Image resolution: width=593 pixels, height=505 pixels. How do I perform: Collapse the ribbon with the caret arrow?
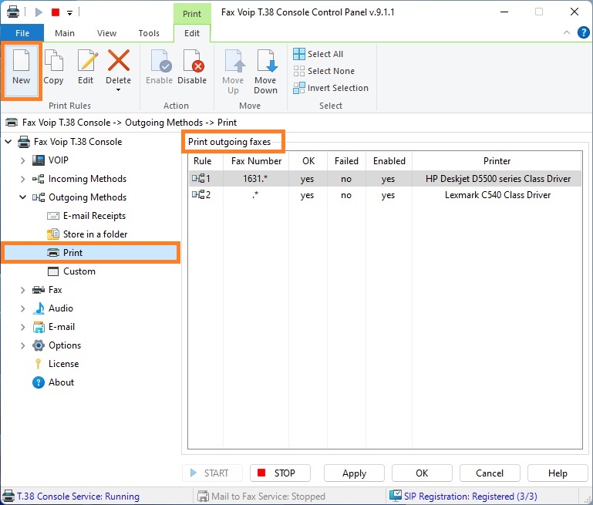[x=567, y=32]
